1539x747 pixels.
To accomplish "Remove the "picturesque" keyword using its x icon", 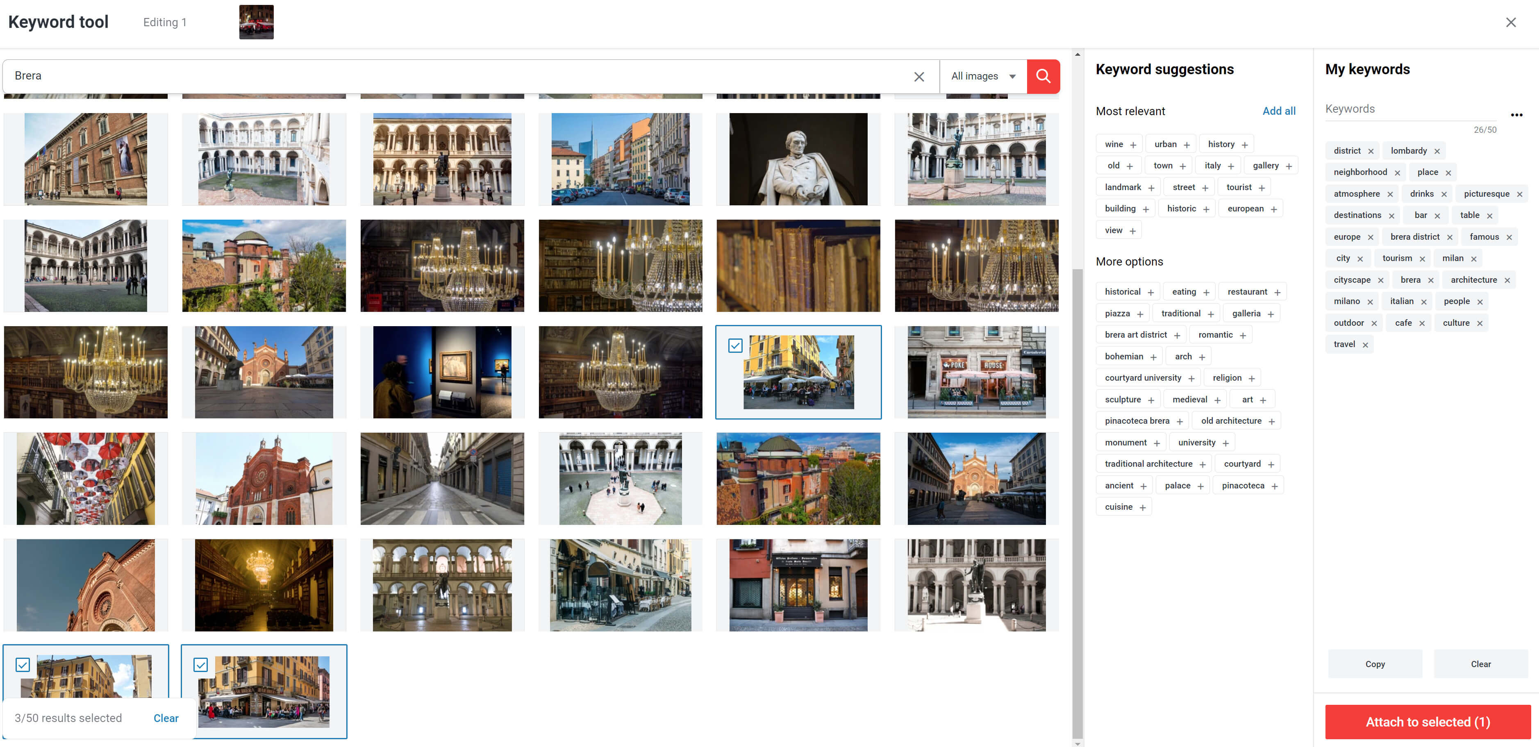I will [1521, 193].
